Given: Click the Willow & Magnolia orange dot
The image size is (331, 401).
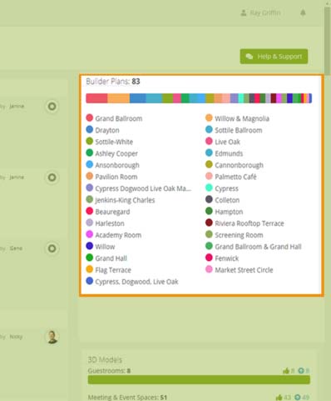Looking at the screenshot, I should 209,118.
